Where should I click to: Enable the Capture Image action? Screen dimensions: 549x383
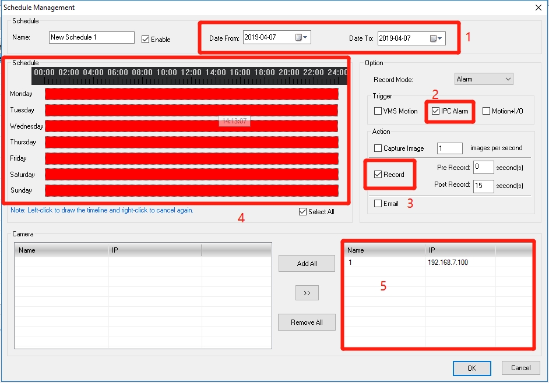(378, 148)
